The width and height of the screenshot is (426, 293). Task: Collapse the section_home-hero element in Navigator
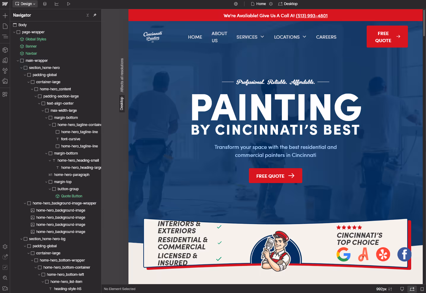(x=21, y=67)
